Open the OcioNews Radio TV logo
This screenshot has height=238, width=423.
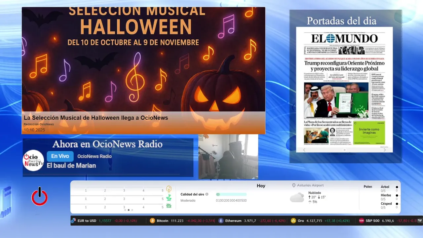pyautogui.click(x=33, y=160)
